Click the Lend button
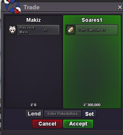 34,114
